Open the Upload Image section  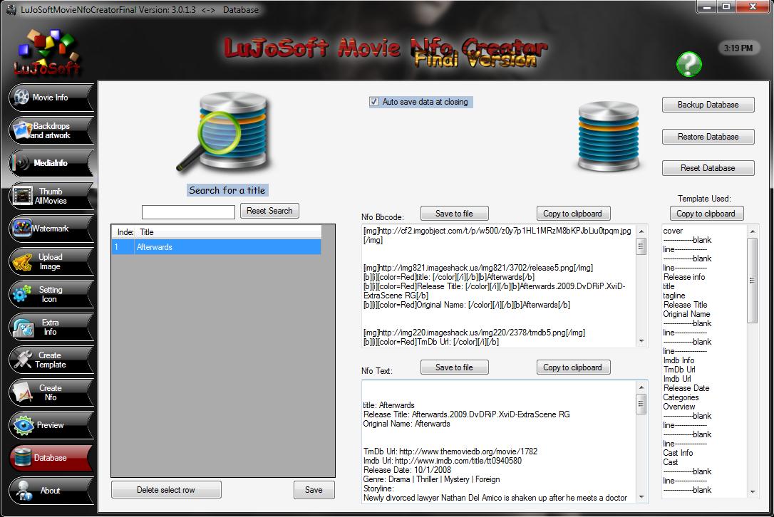pos(51,261)
